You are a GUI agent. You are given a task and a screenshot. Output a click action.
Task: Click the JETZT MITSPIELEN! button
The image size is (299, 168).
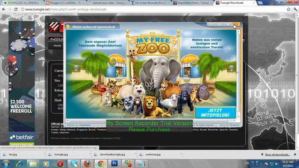tap(215, 113)
